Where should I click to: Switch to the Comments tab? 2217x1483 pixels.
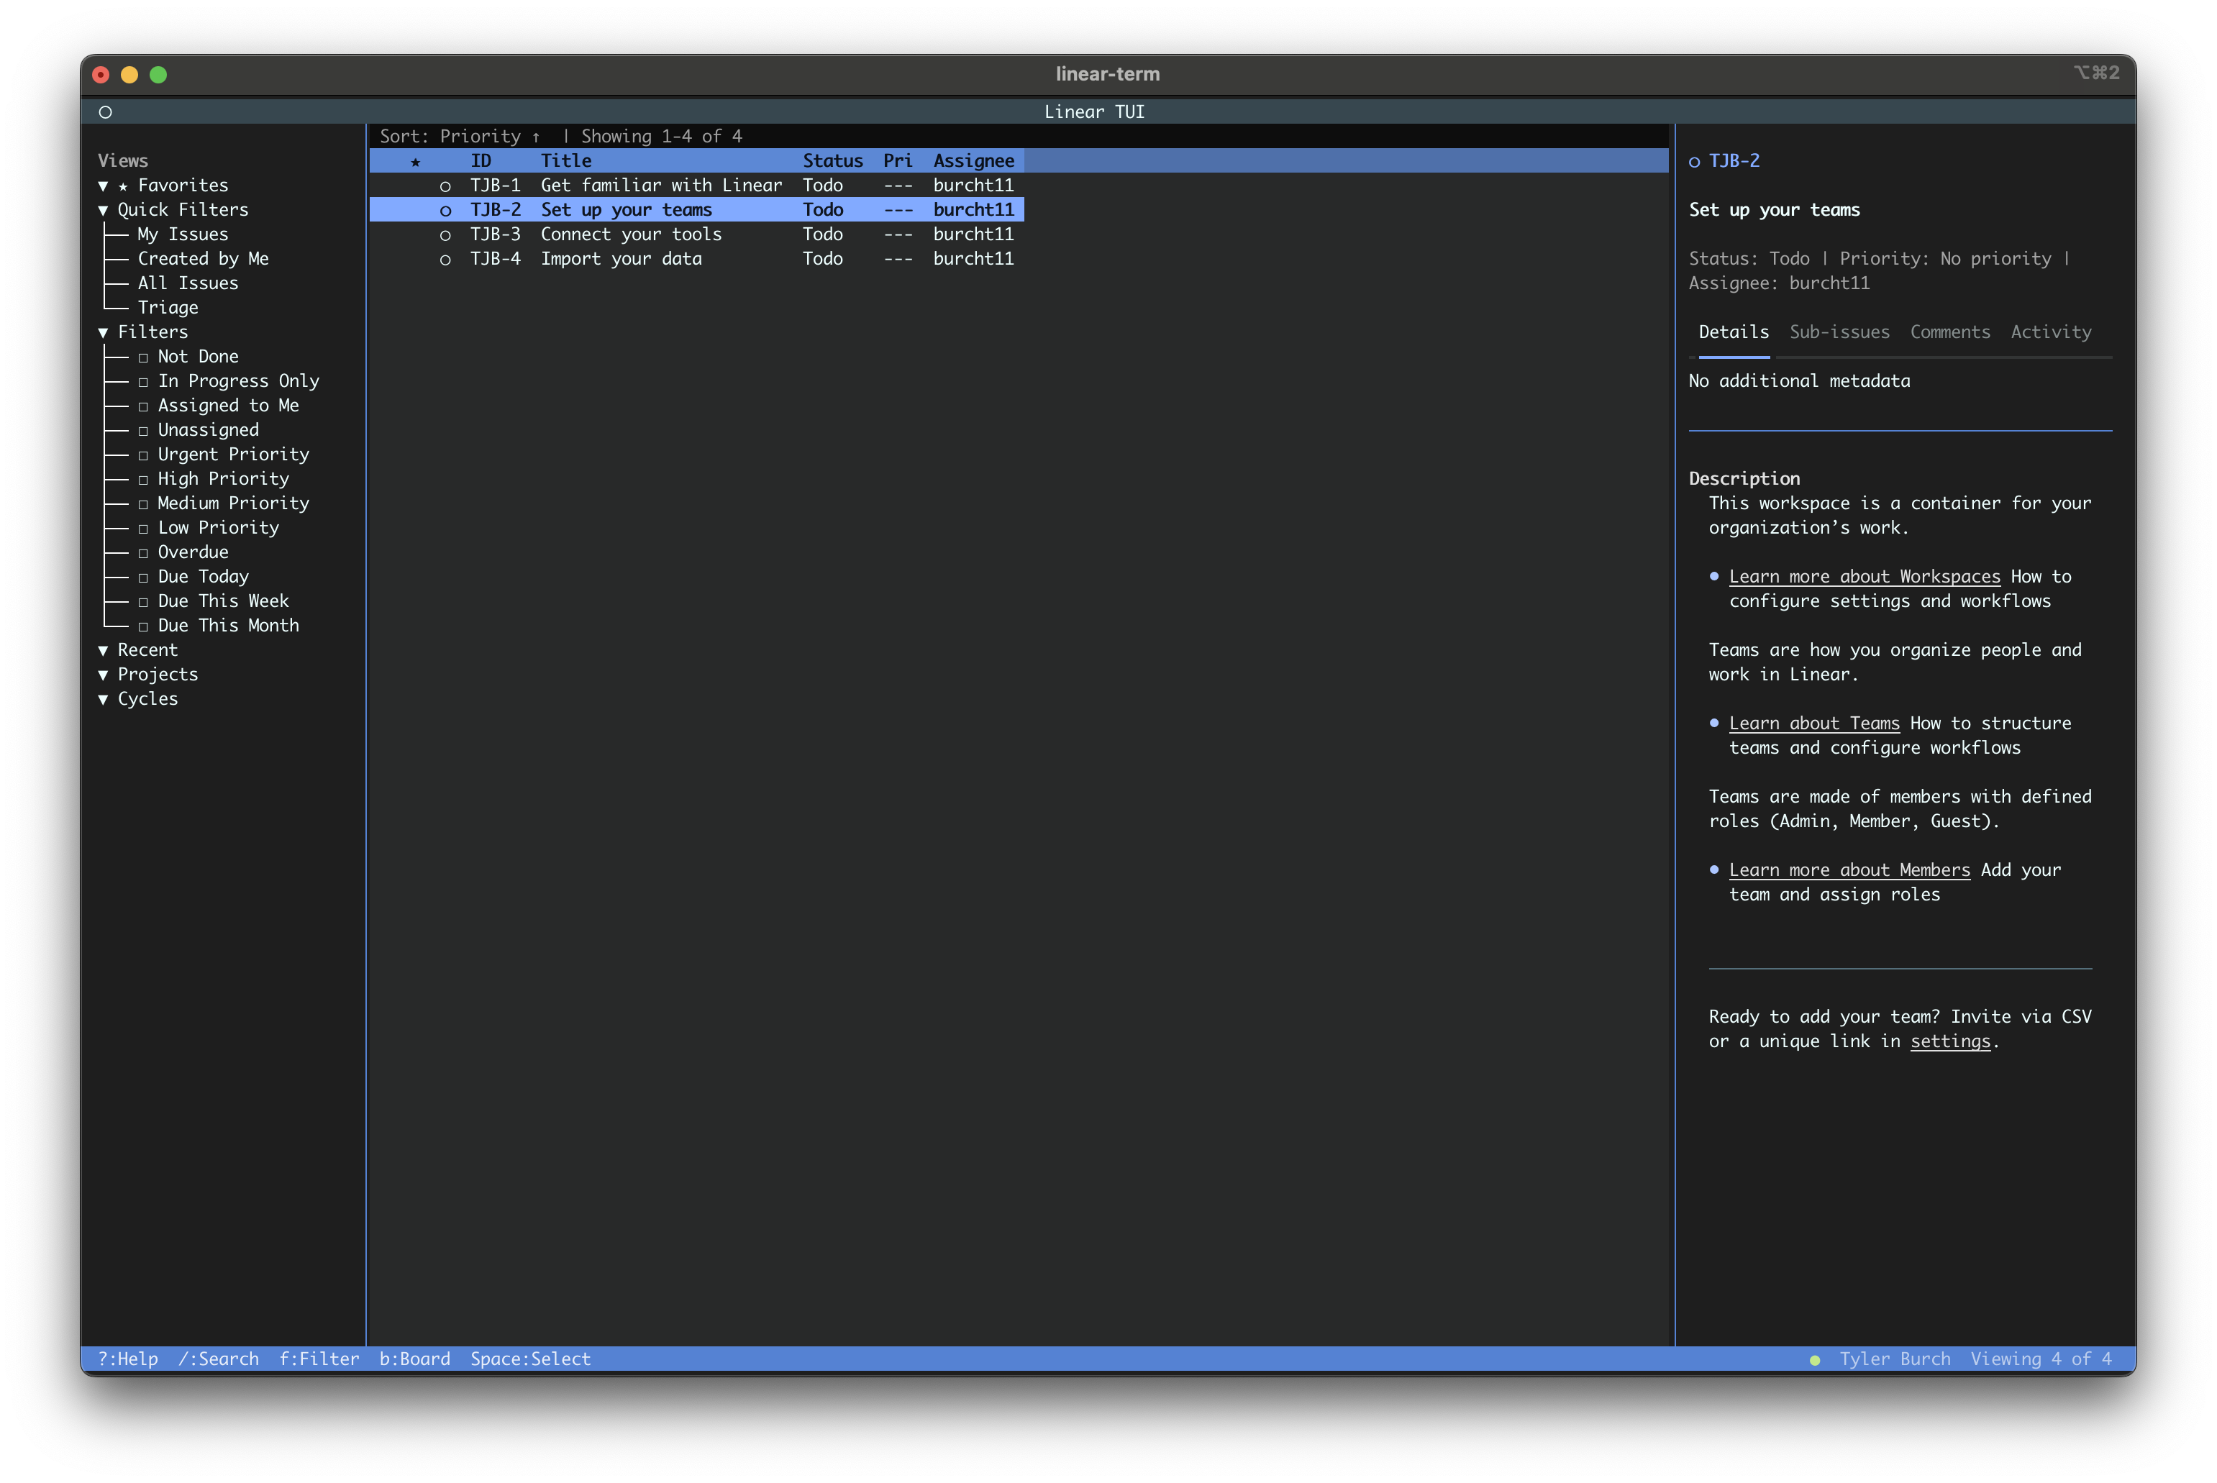(1949, 332)
